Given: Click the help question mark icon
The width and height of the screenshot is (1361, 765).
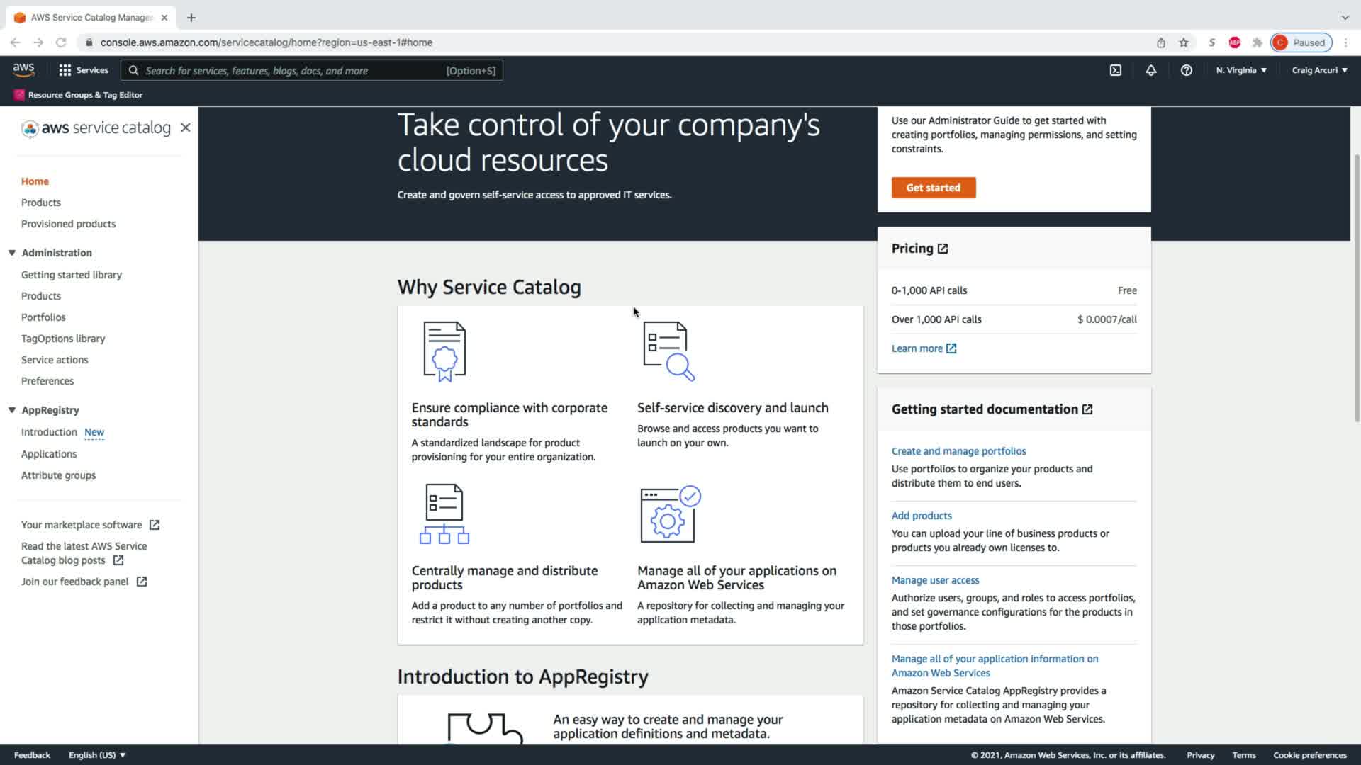Looking at the screenshot, I should (1186, 70).
